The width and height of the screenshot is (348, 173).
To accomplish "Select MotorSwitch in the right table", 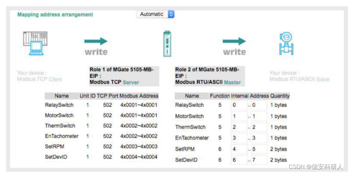I will (189, 116).
